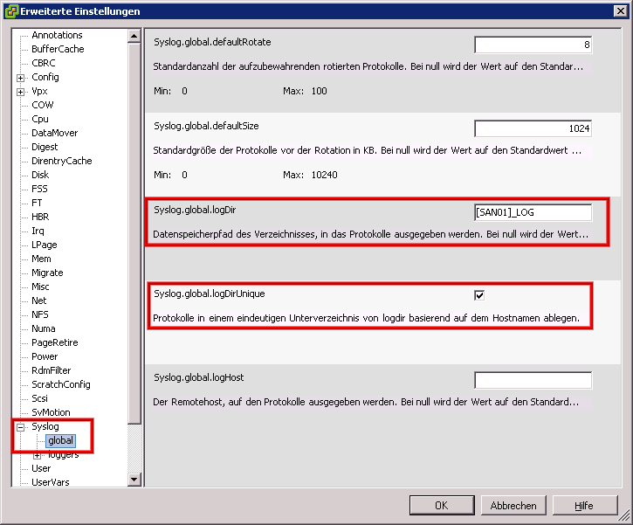Image resolution: width=633 pixels, height=525 pixels.
Task: Open the ScratchConfig category
Action: [60, 384]
